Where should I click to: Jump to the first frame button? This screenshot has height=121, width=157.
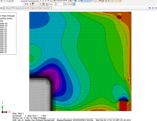point(150,8)
